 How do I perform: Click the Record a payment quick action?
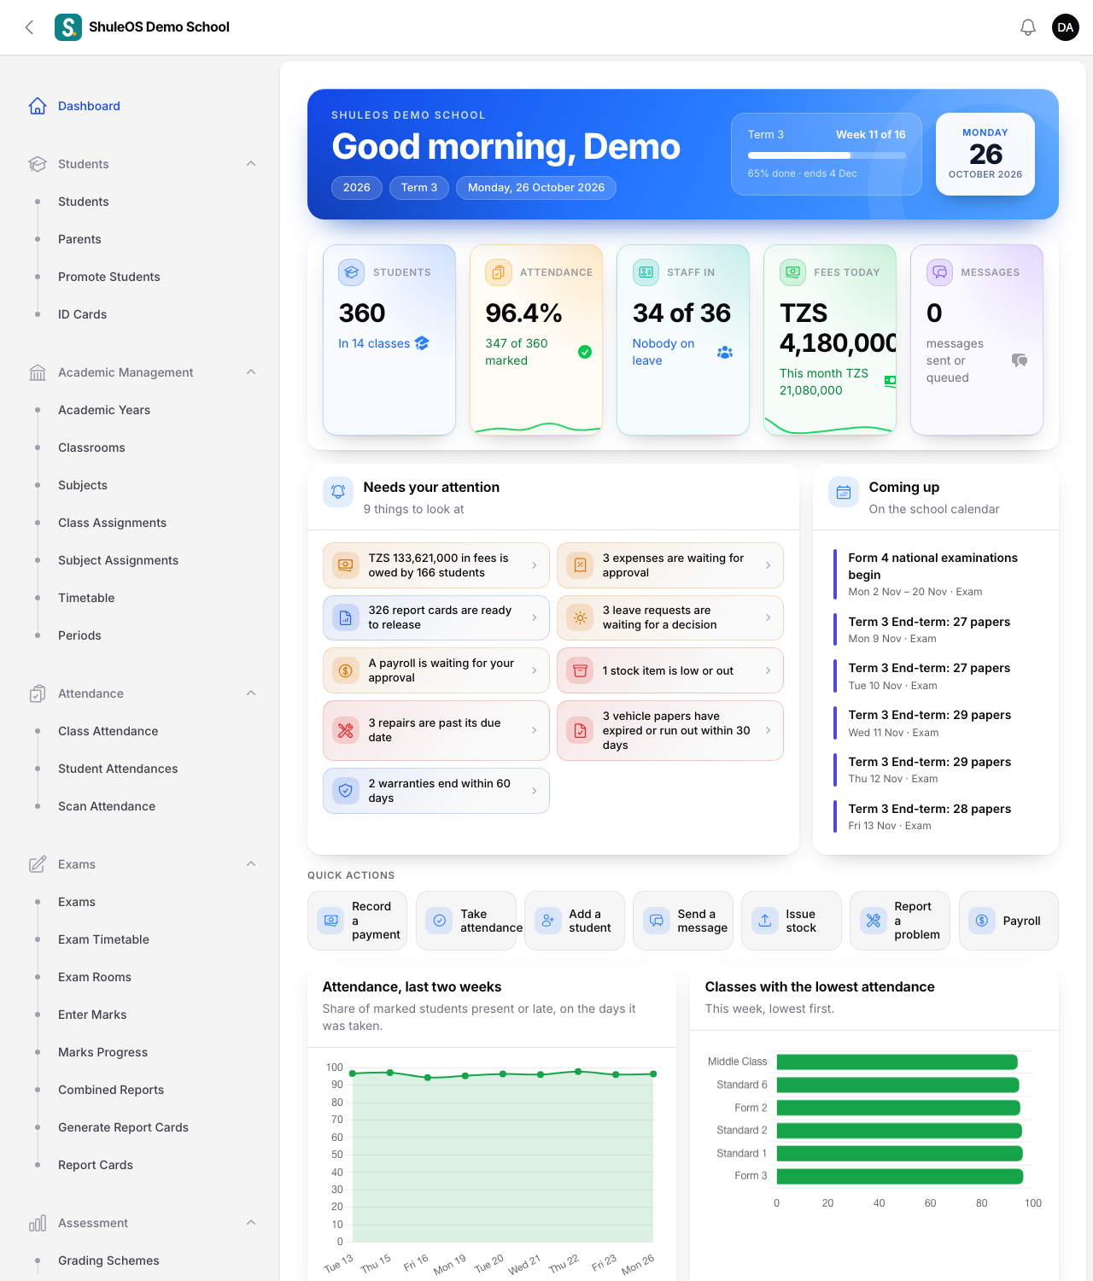click(357, 921)
